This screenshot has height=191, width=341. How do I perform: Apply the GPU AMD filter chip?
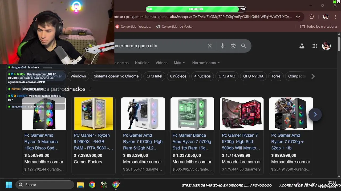227,76
